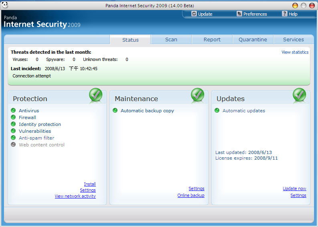This screenshot has width=318, height=227.
Task: Click the Maintenance green checkmark icon
Action: 198,95
